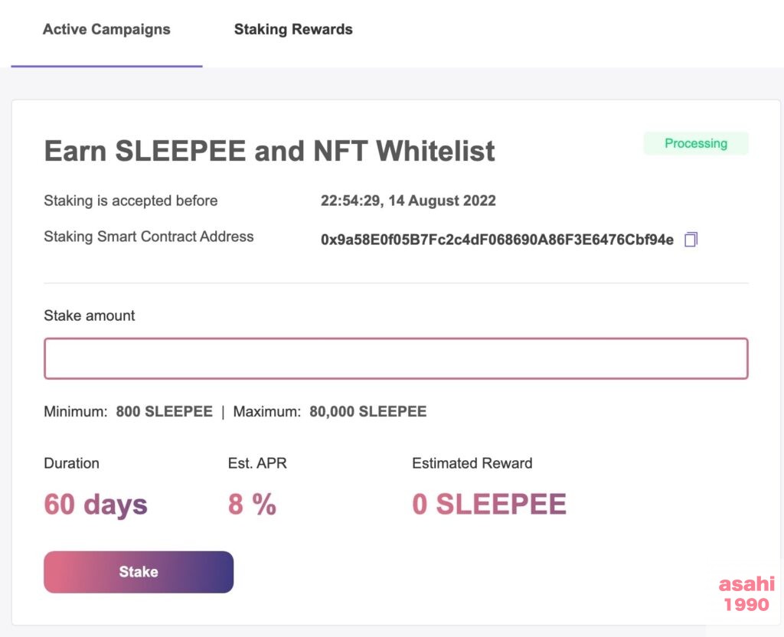Click the green Processing status badge
The image size is (784, 637).
tap(695, 143)
